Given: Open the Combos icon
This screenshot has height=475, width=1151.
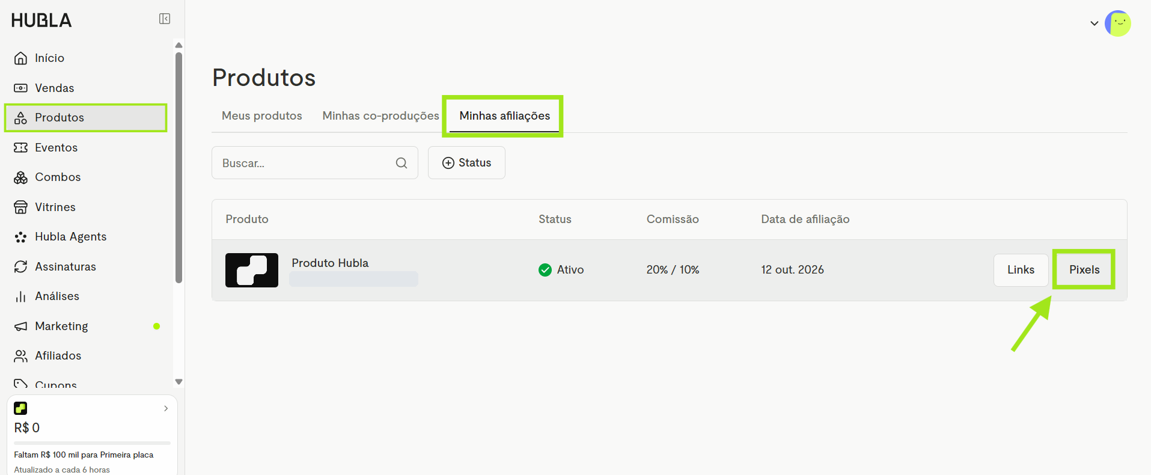Looking at the screenshot, I should (x=20, y=177).
